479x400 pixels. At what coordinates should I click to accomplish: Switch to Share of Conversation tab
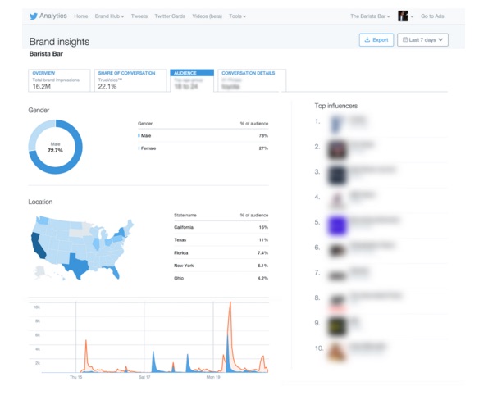[130, 80]
